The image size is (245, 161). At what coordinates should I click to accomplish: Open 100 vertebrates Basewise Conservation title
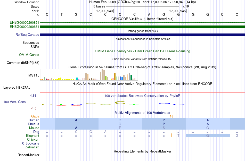click(x=142, y=96)
